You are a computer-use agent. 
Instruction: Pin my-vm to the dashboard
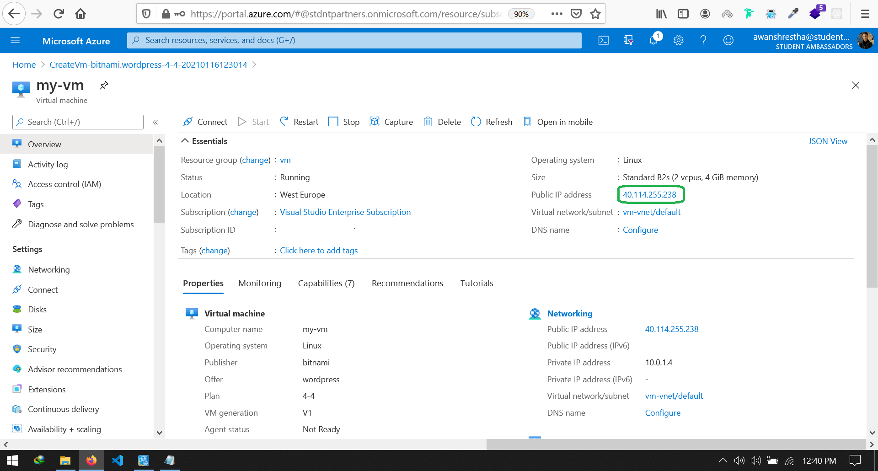(104, 85)
